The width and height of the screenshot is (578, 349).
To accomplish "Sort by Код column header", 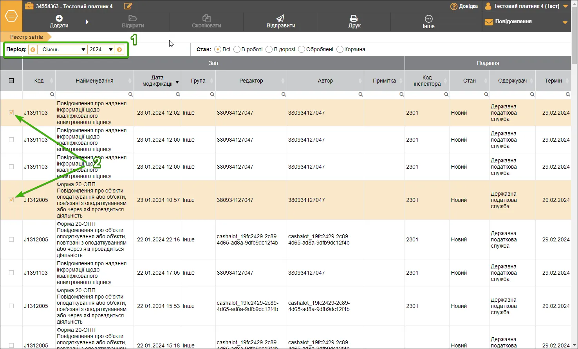I will tap(39, 81).
